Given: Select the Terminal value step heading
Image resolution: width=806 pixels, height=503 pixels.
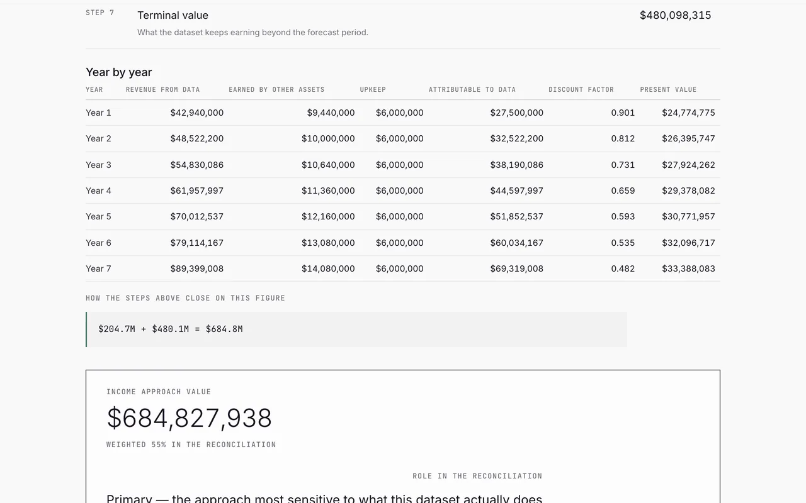Looking at the screenshot, I should [x=173, y=15].
